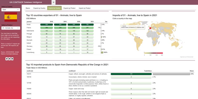Click the Share column header
The height and width of the screenshot is (99, 198).
pos(192,71)
